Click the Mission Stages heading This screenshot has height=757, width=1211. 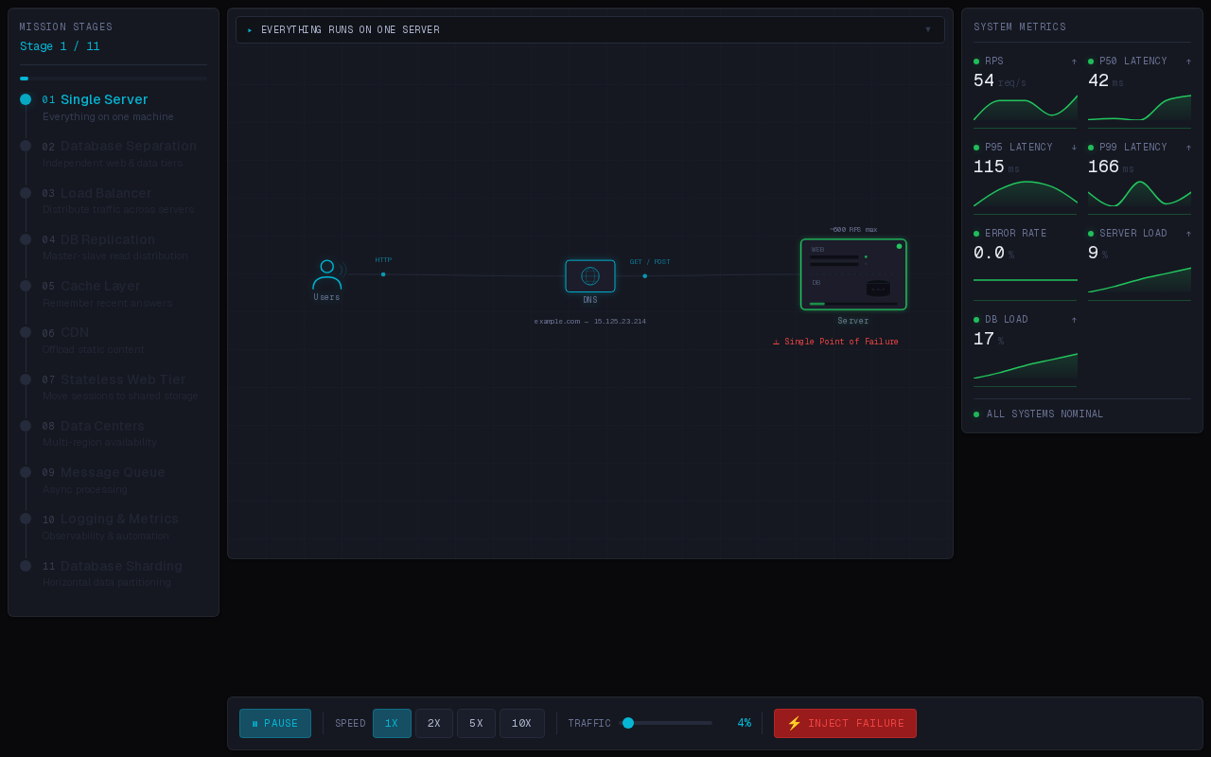pos(66,27)
